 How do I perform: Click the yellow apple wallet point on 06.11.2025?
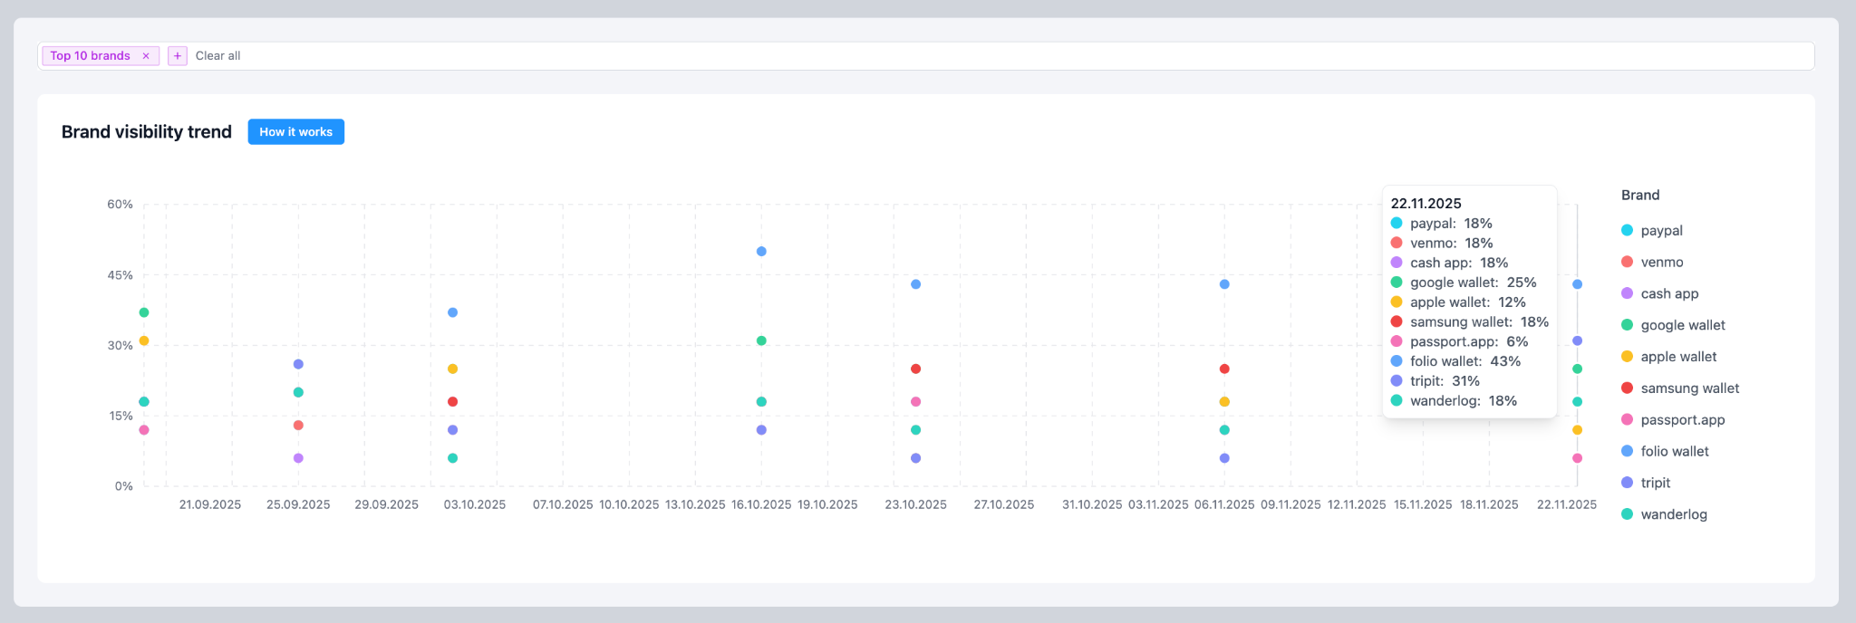click(x=1224, y=402)
